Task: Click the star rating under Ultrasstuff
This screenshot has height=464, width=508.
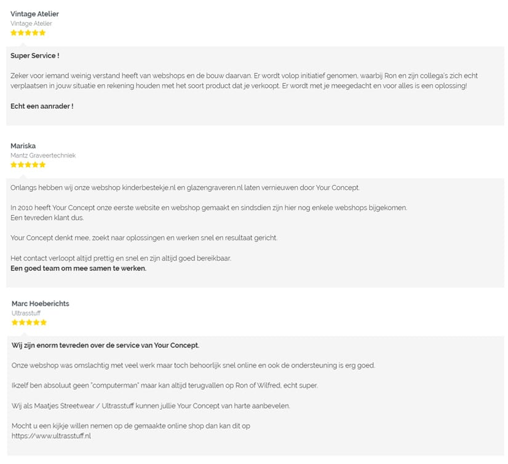Action: [x=29, y=323]
